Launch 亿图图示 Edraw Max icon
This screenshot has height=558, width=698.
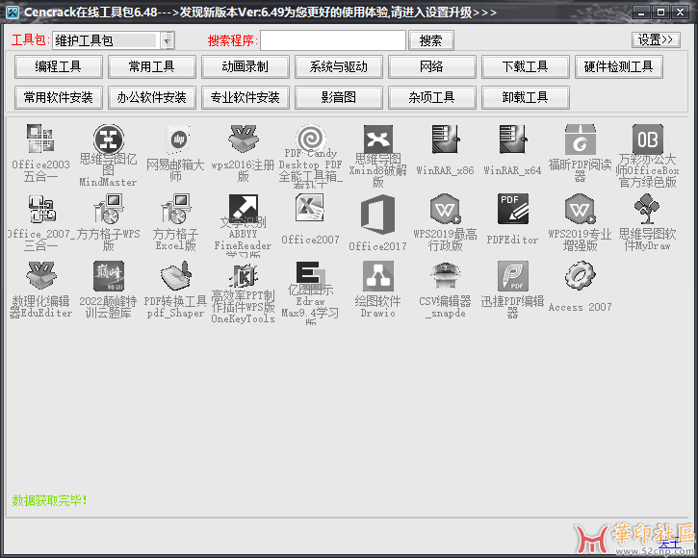[311, 273]
